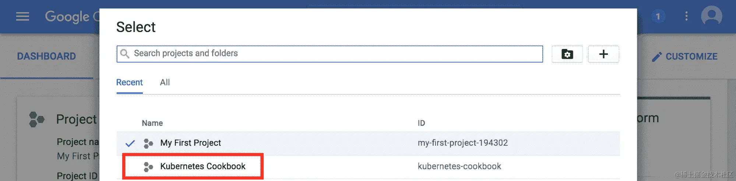Click the CUSTOMIZE button

684,57
